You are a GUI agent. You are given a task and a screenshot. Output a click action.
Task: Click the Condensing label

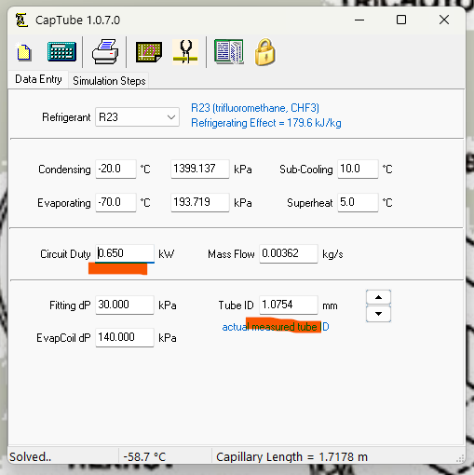(x=64, y=170)
